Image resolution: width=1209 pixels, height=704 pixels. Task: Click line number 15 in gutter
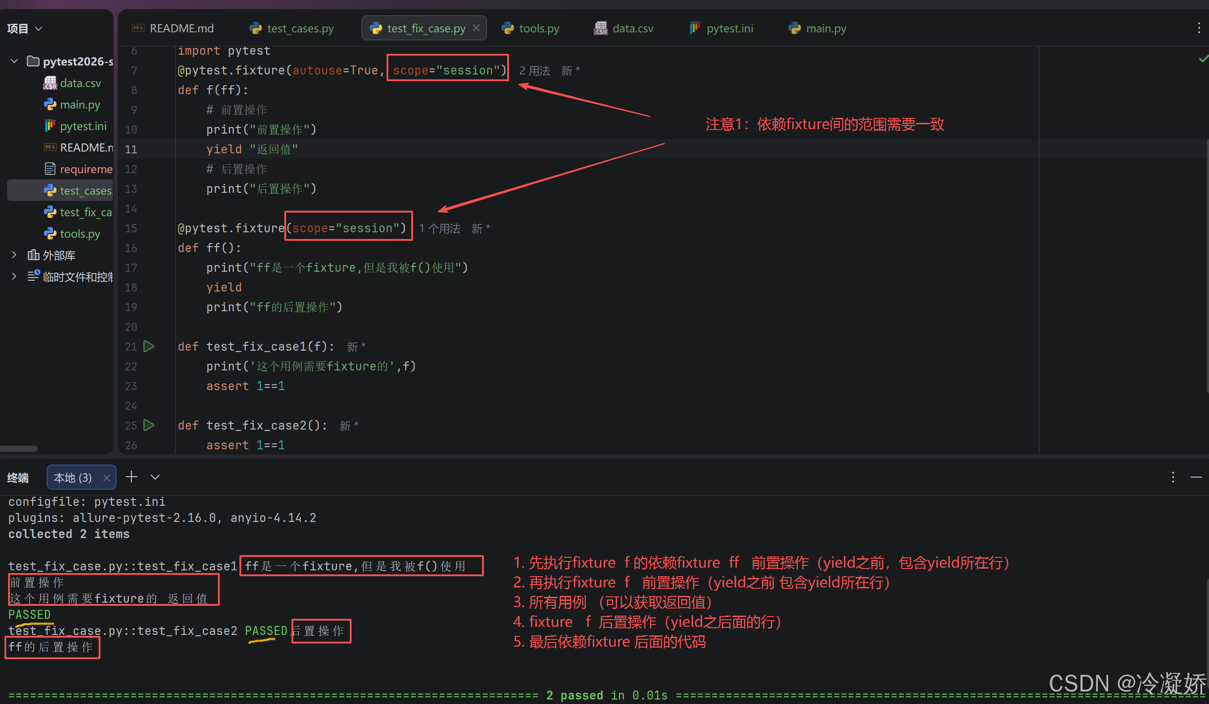click(131, 228)
